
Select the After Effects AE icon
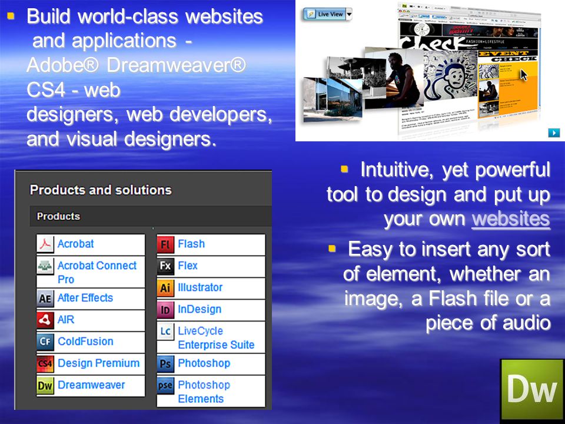45,299
